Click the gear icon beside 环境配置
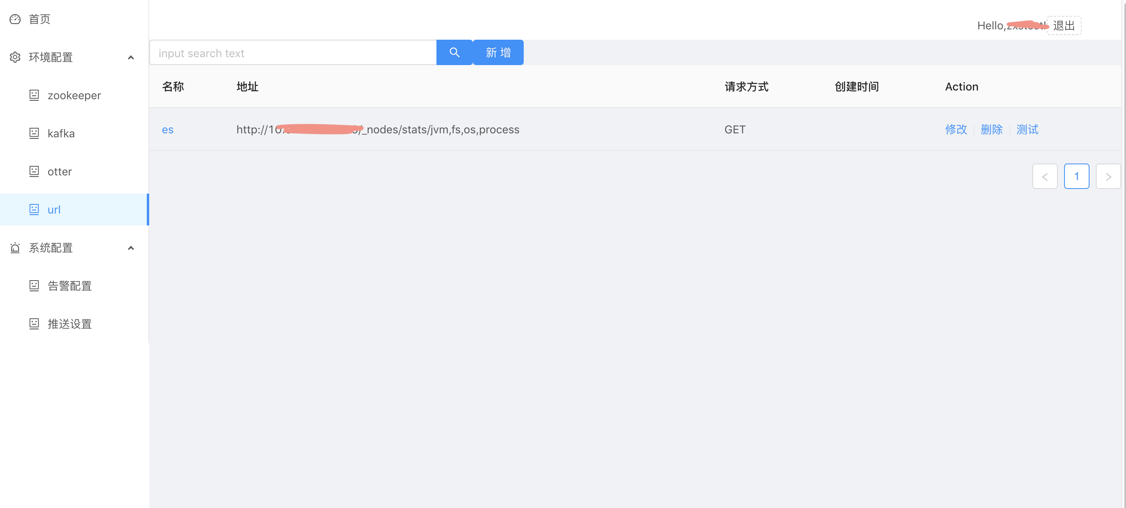Image resolution: width=1126 pixels, height=508 pixels. pyautogui.click(x=15, y=57)
